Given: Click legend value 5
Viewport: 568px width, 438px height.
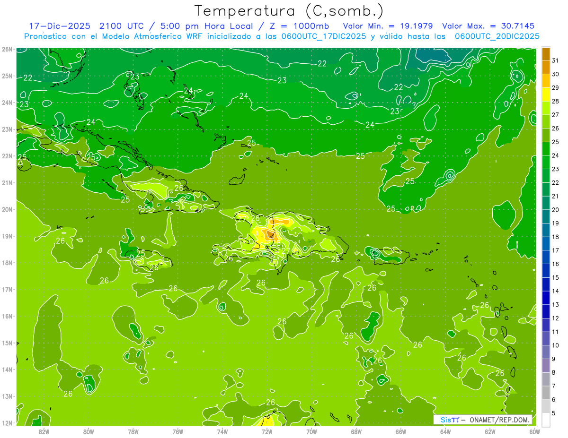Looking at the screenshot, I should [x=554, y=413].
